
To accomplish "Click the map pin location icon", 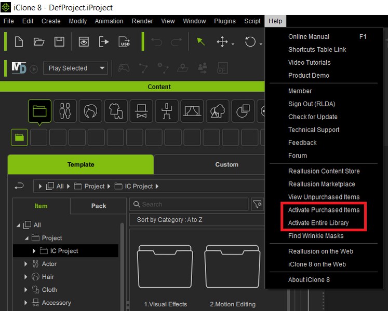I will coord(183,68).
